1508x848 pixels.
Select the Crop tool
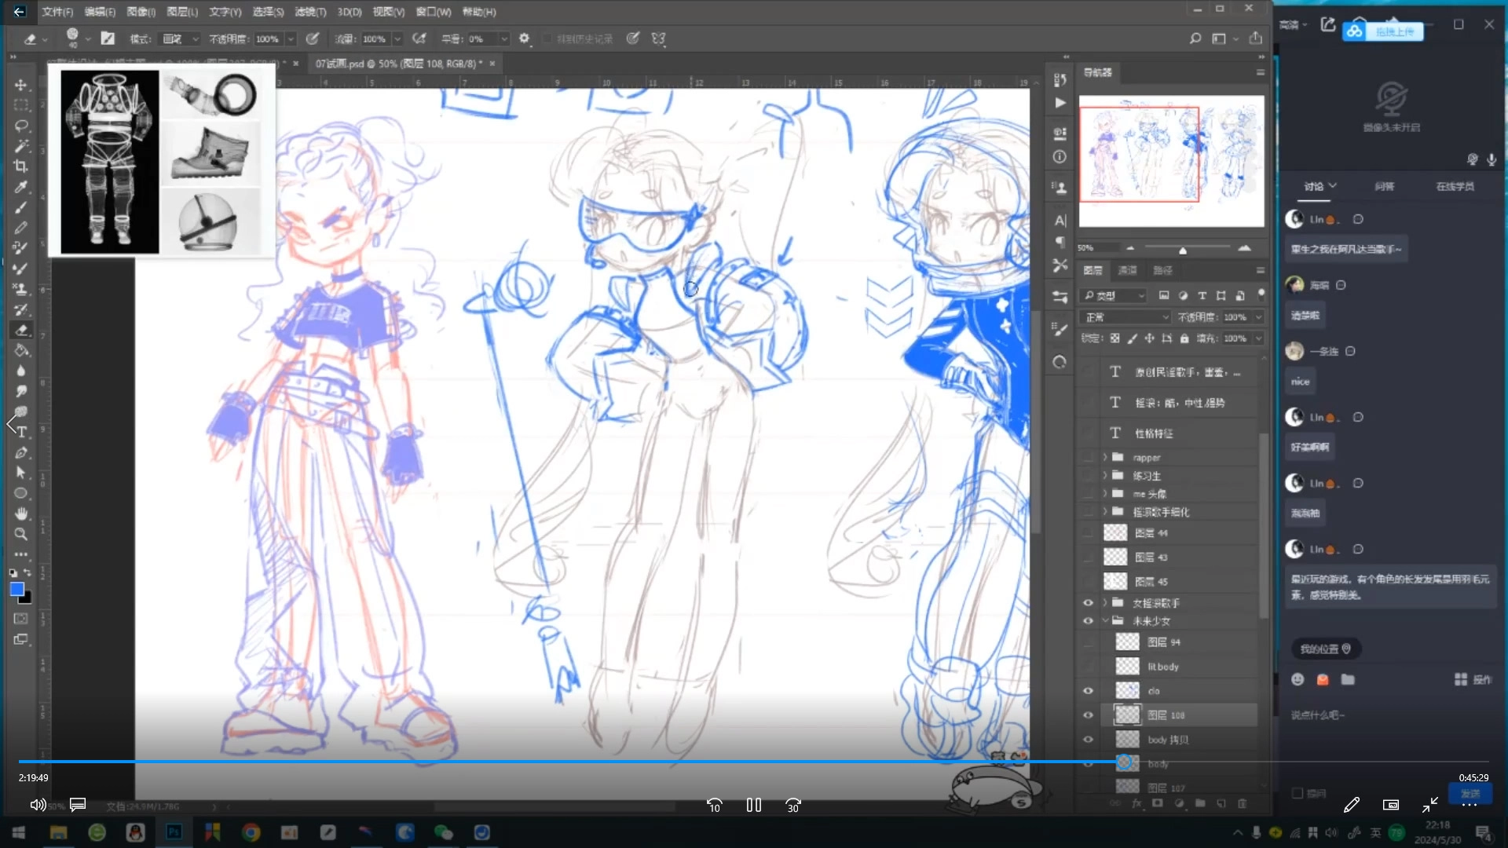click(21, 166)
